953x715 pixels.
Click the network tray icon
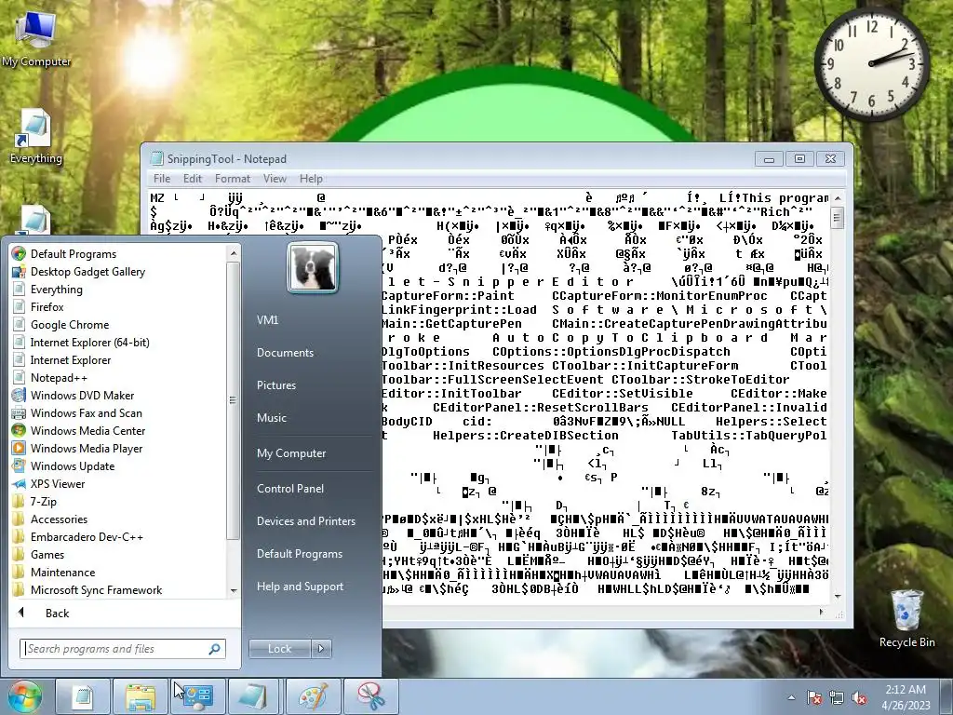pos(837,697)
